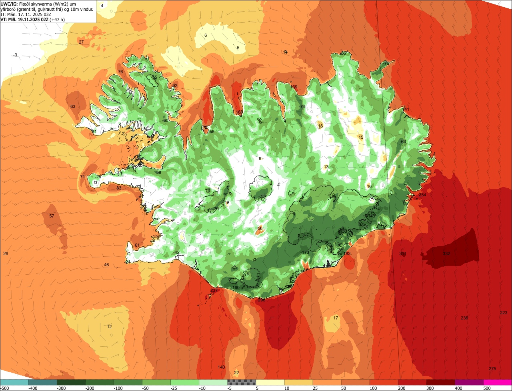The width and height of the screenshot is (512, 391).
Task: Select the '92' value near the Westfjords
Action: 175,86
